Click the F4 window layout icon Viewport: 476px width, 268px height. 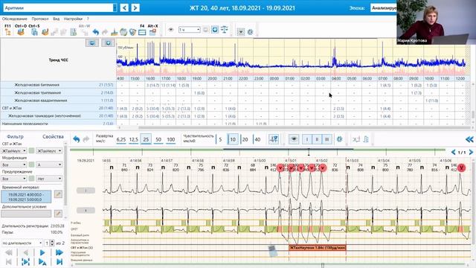tap(142, 32)
